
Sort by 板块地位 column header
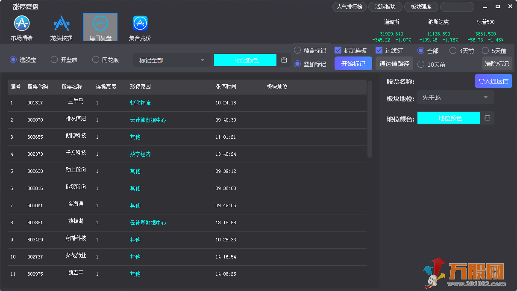(x=277, y=86)
